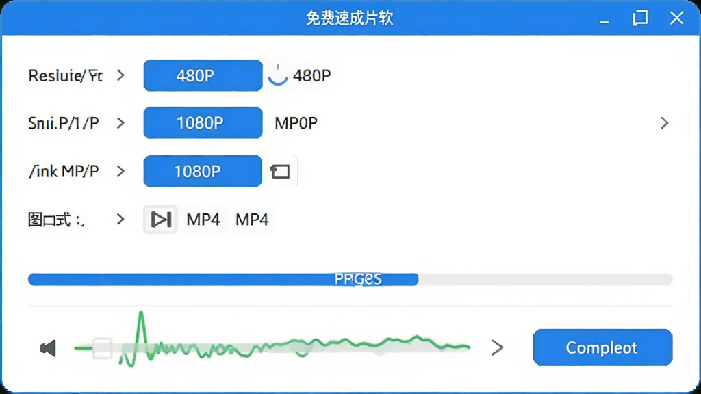Expand the 图口式 row chevron
Viewport: 701px width, 394px height.
point(120,220)
